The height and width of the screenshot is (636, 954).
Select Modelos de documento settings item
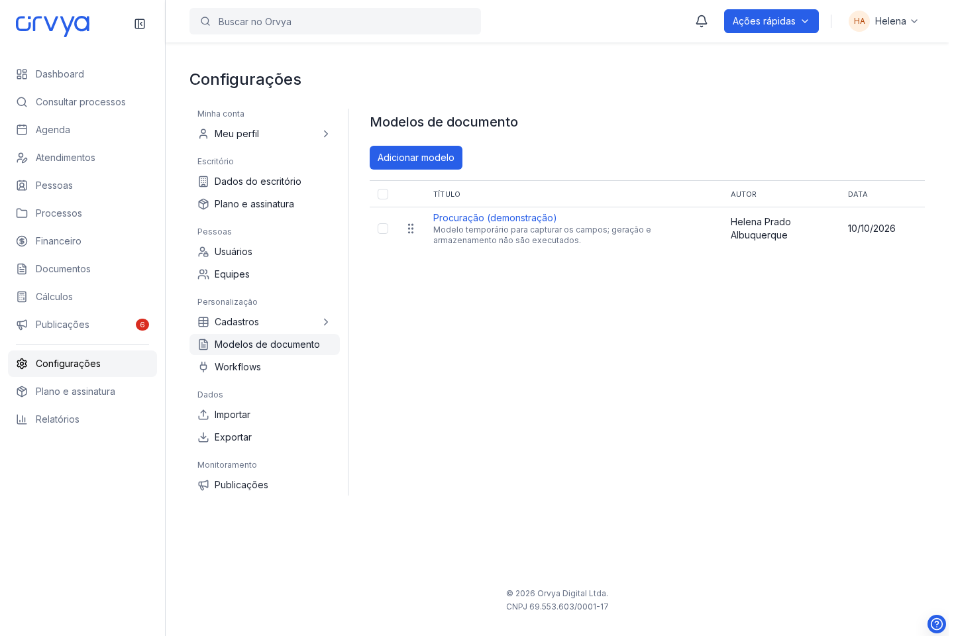[264, 344]
